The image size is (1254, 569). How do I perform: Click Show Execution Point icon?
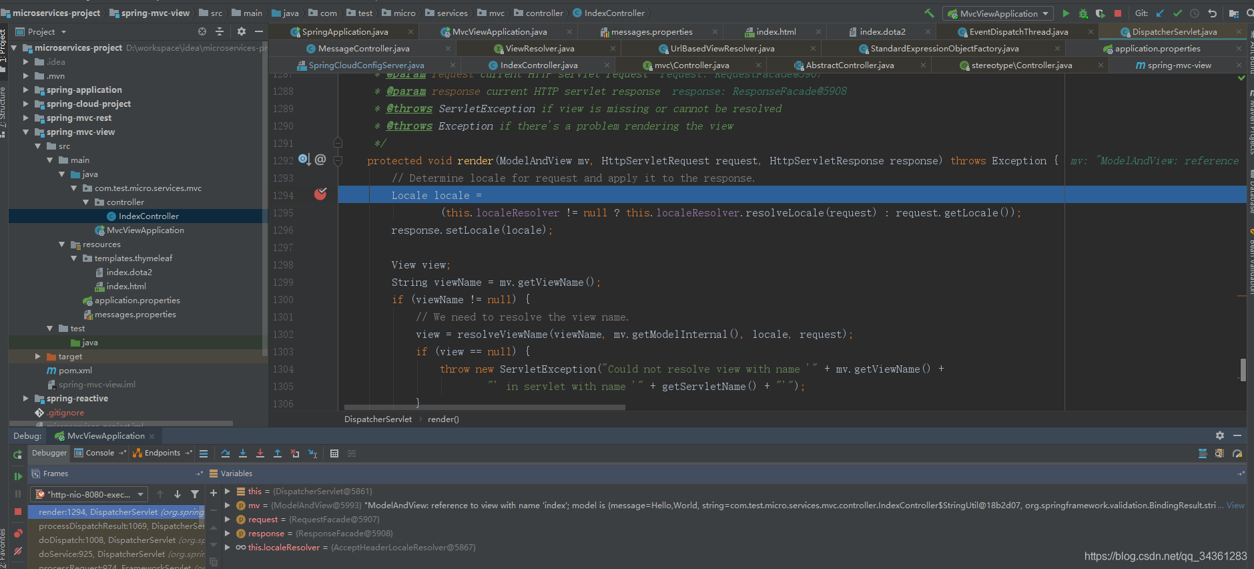(204, 453)
